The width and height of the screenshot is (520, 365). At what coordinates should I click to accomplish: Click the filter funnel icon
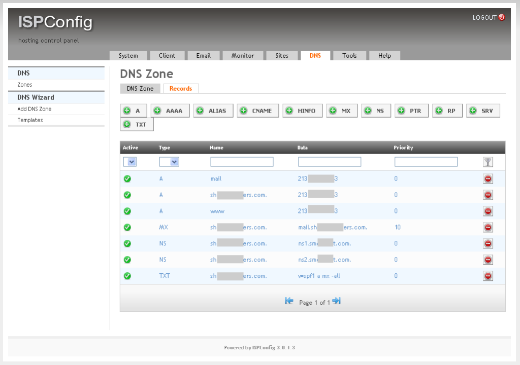click(488, 162)
